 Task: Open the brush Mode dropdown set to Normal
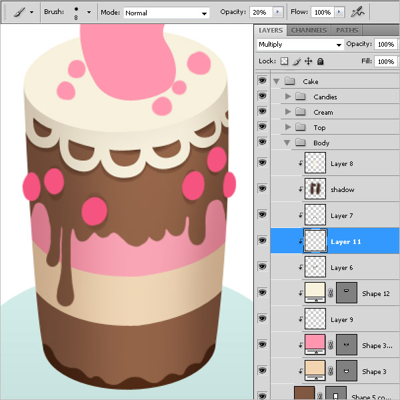coord(166,13)
